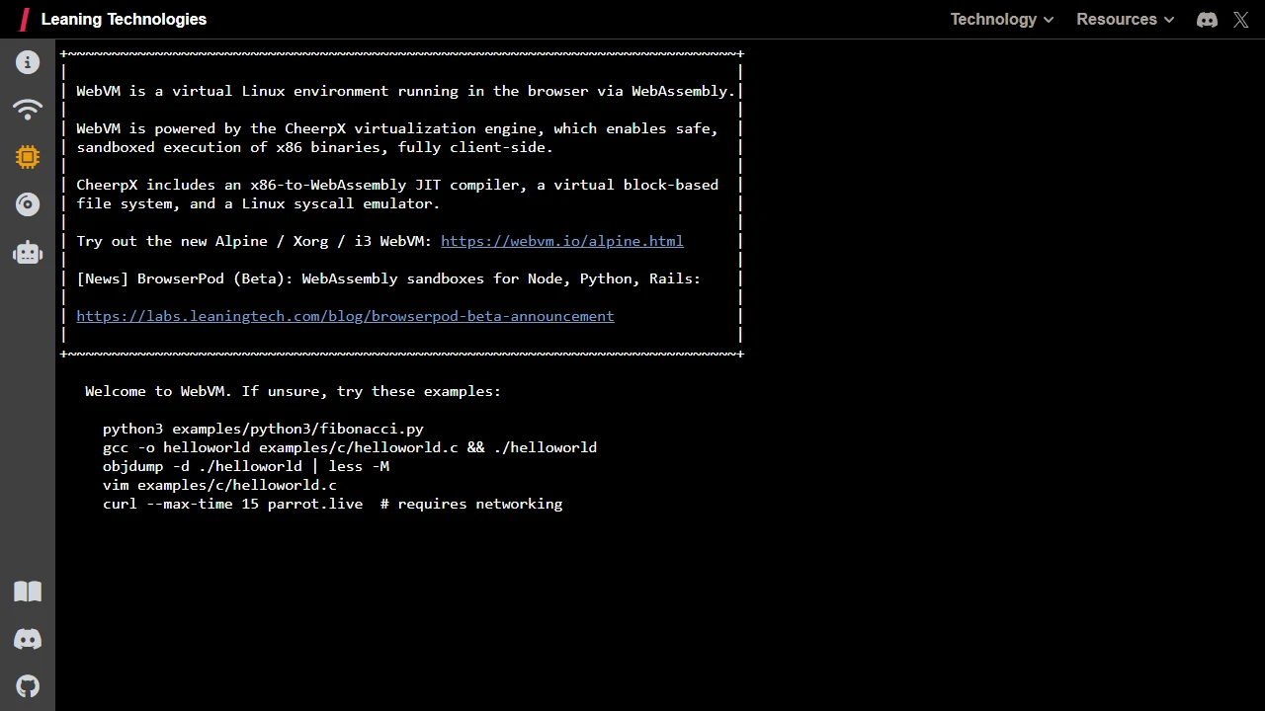Open the AI assistant robot icon
Viewport: 1265px width, 711px height.
pyautogui.click(x=28, y=252)
